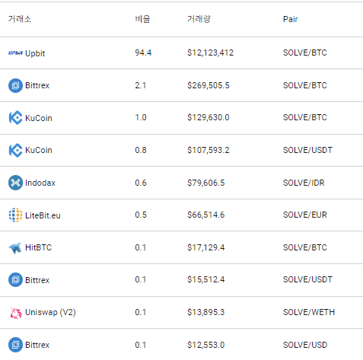Click the Indodax exchange logo
Screen dimensions: 363x360
click(x=15, y=183)
